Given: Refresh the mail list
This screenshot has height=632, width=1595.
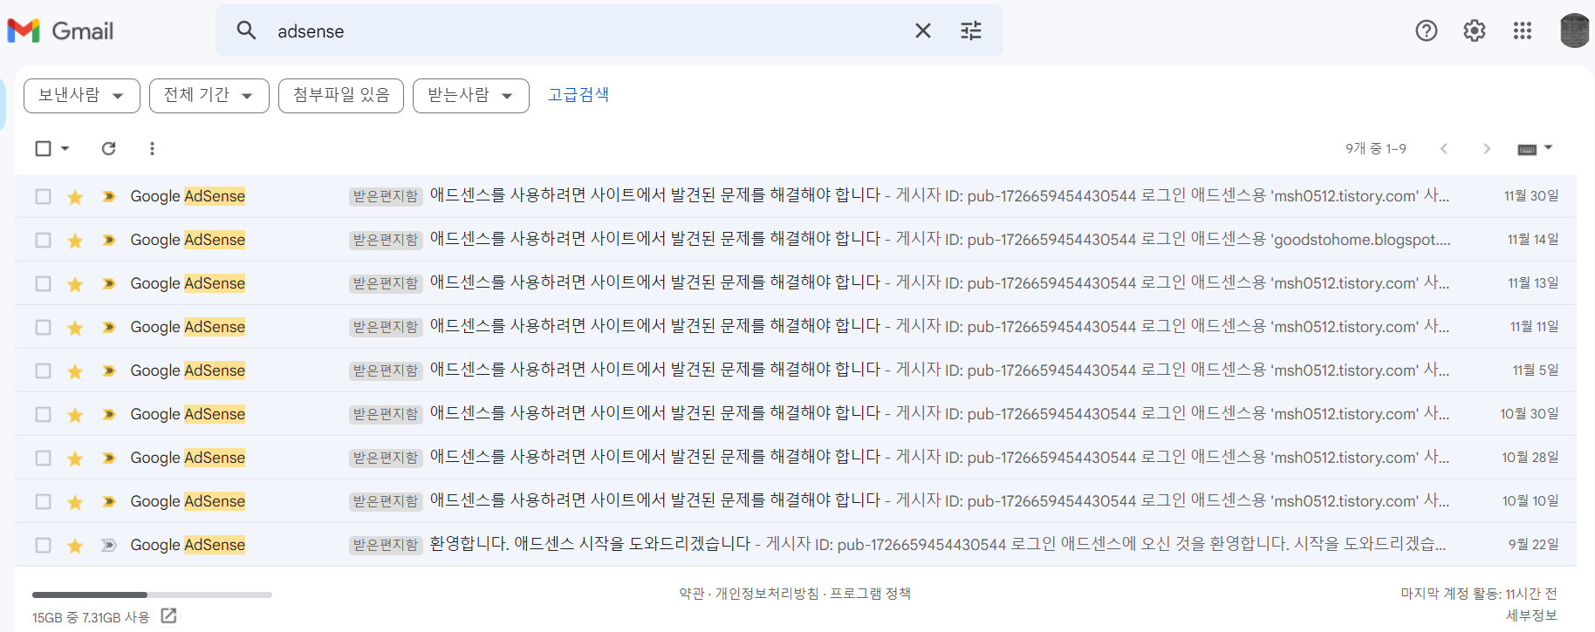Looking at the screenshot, I should click(108, 148).
